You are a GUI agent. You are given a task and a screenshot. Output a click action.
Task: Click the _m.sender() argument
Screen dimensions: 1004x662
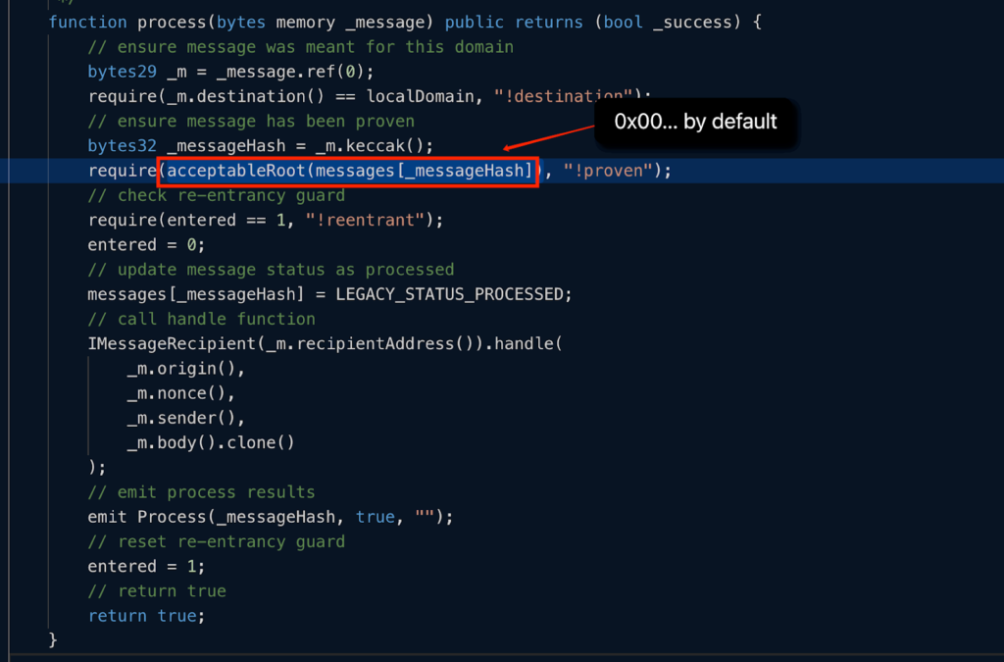click(x=185, y=418)
